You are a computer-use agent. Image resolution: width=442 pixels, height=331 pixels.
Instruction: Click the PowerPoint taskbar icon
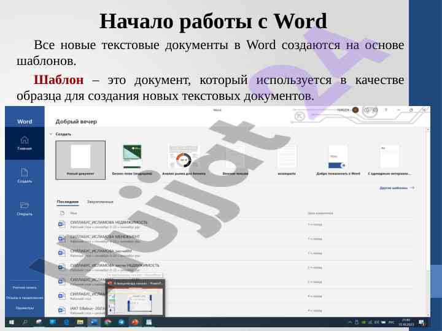(x=134, y=322)
